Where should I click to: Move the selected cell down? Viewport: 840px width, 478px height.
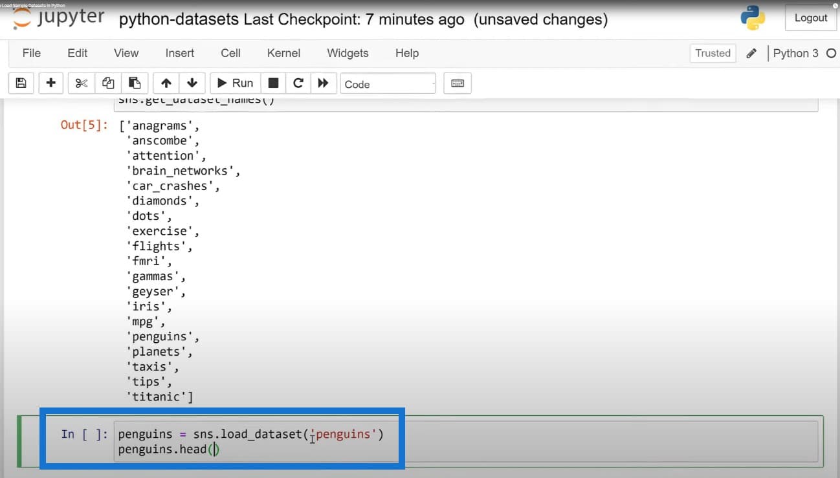(192, 83)
